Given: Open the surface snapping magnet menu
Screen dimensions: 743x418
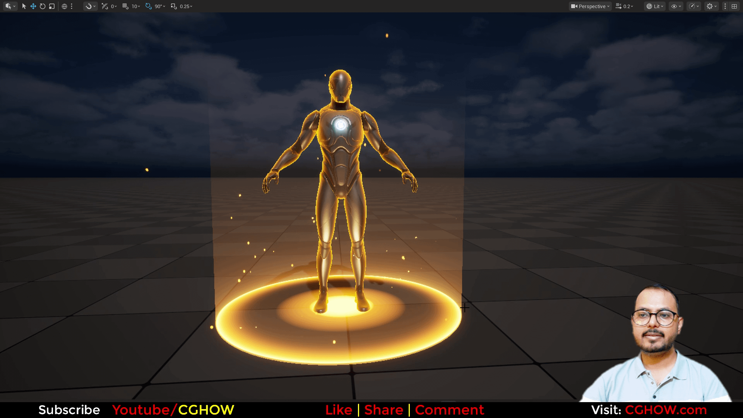Looking at the screenshot, I should [90, 6].
